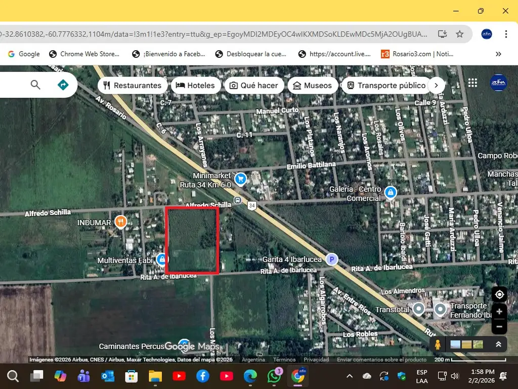Viewport: 518px width, 389px height.
Task: Show more bookmarks with the double chevron
Action: 498,54
